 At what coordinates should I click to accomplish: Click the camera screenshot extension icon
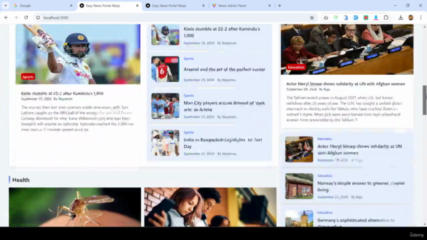pyautogui.click(x=326, y=18)
